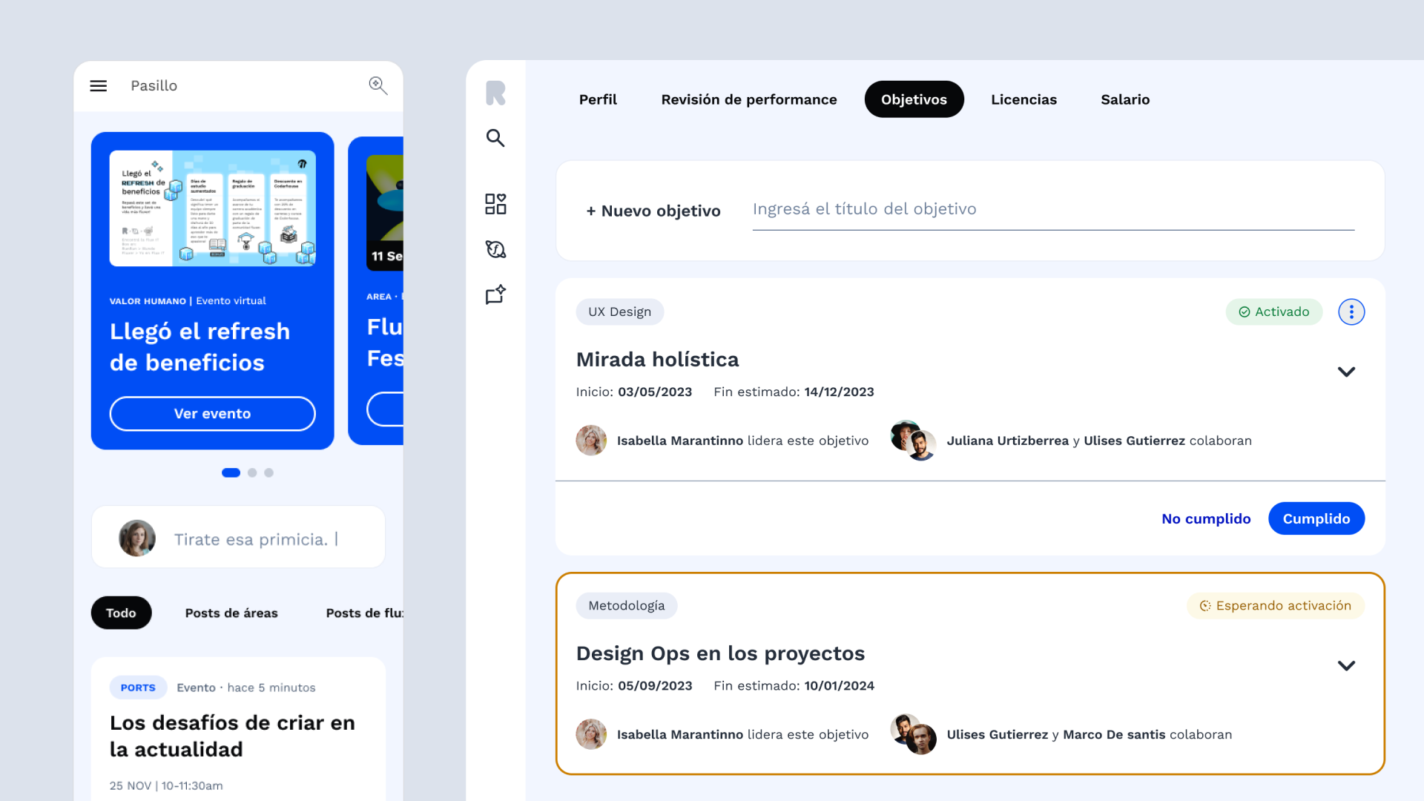Open search from the sidebar magnifier icon
This screenshot has width=1424, height=801.
tap(495, 138)
